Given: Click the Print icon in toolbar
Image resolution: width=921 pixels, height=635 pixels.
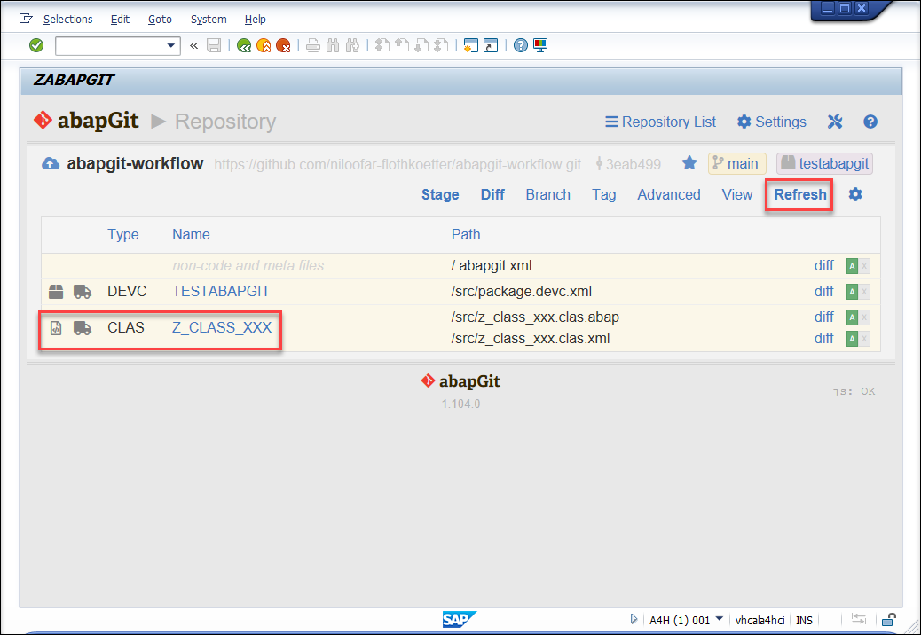Looking at the screenshot, I should [313, 45].
